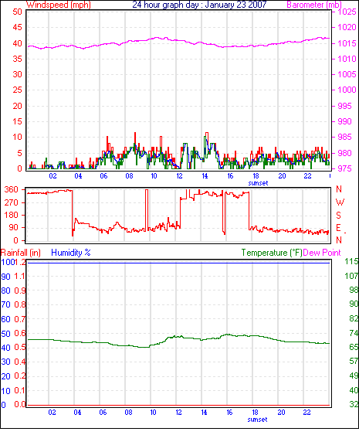This screenshot has height=435, width=359.
Task: Select the 1015 barometer scale value
Action: 347,43
